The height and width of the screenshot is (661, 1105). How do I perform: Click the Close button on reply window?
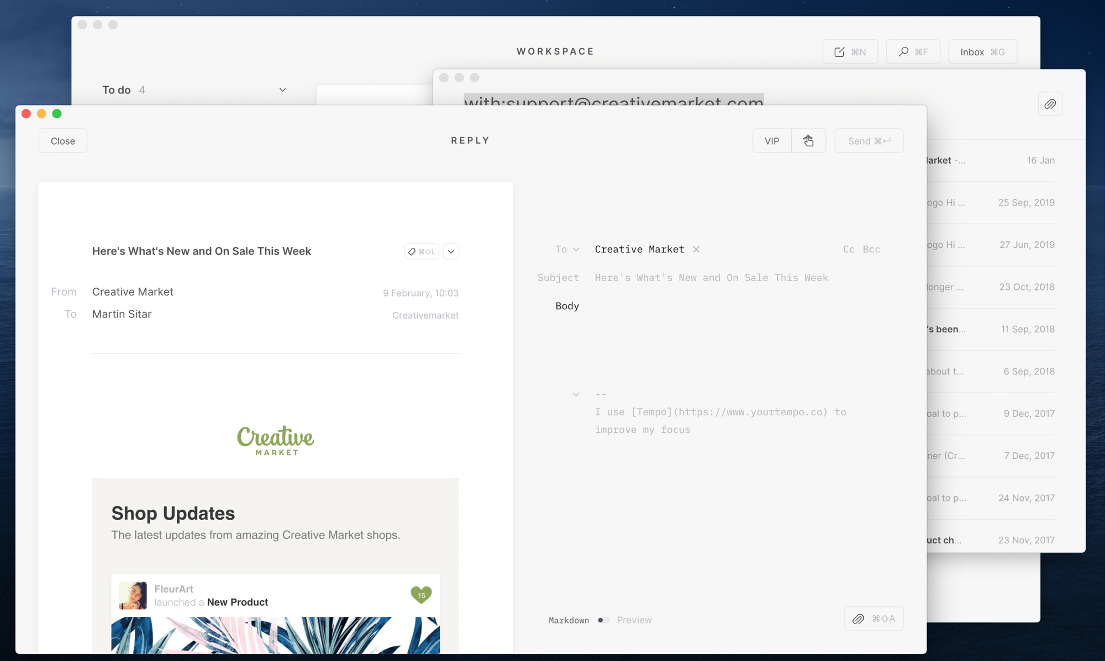[63, 141]
